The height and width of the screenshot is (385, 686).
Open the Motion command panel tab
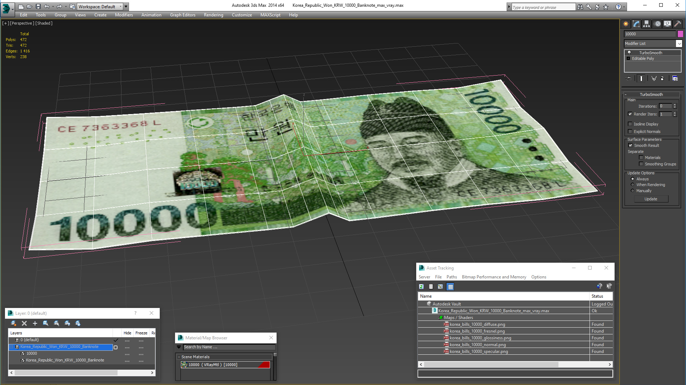(x=657, y=24)
